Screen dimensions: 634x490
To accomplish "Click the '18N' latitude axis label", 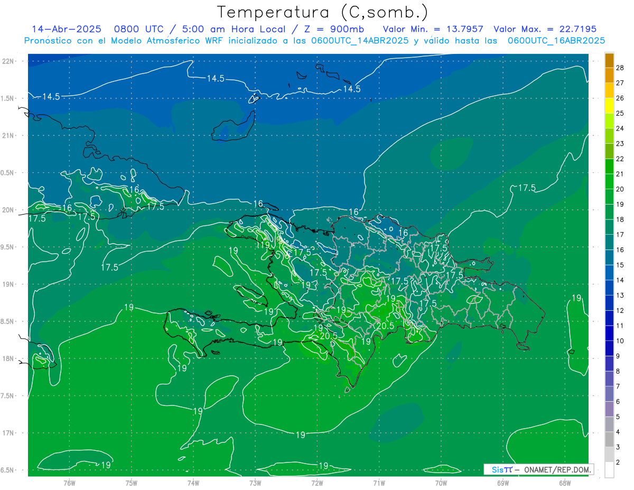I will 8,358.
